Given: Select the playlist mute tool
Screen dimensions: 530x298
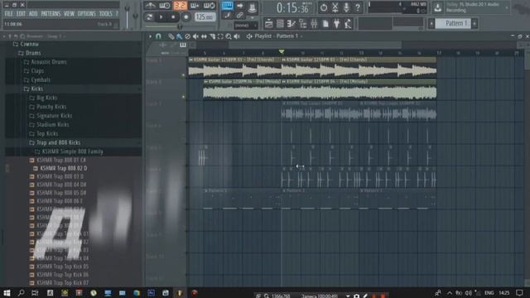Looking at the screenshot, I should [x=195, y=36].
